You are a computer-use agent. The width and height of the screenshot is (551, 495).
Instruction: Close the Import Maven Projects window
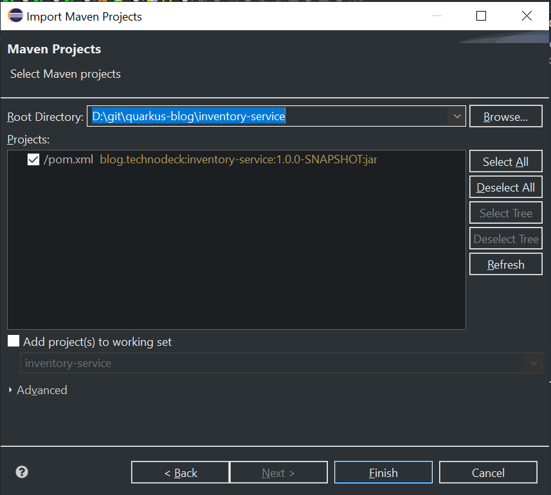pos(527,16)
